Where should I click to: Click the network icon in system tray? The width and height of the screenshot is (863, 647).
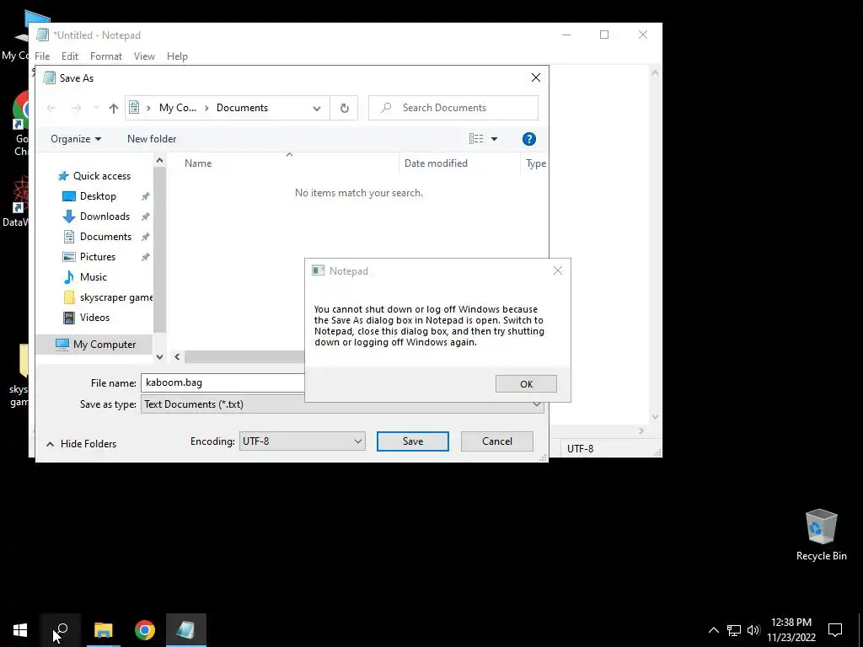point(734,630)
